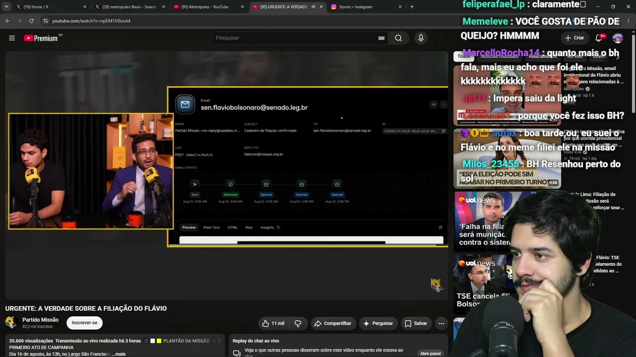
Task: Show next filter chips with the chevron
Action: [x=618, y=57]
